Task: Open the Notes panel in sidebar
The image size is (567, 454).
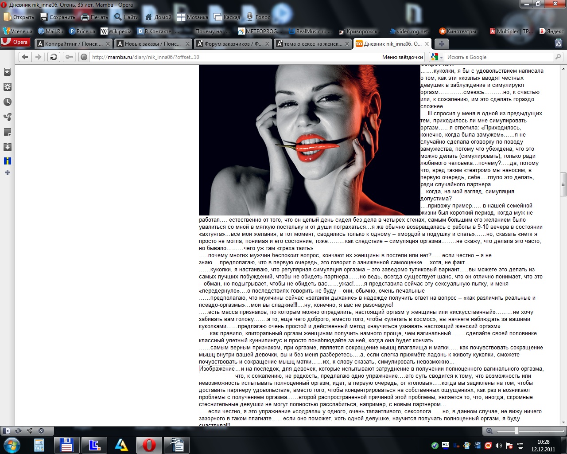Action: pyautogui.click(x=8, y=132)
